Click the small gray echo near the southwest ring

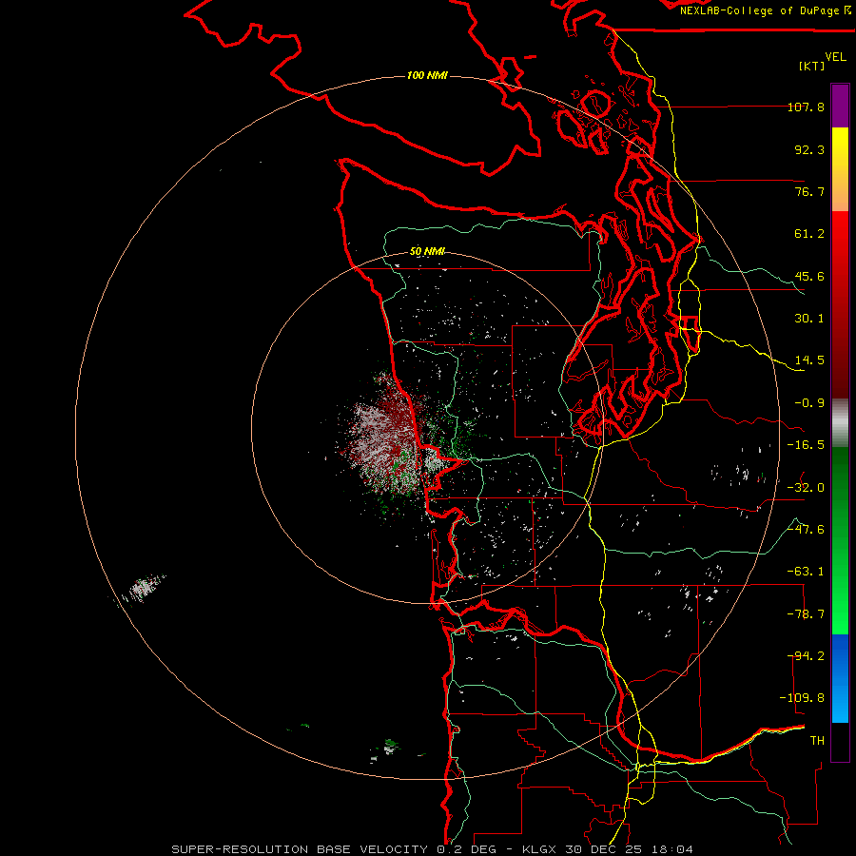[x=143, y=589]
